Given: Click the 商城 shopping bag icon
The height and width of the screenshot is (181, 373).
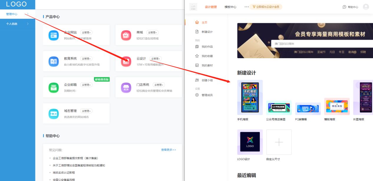Looking at the screenshot, I should (126, 35).
